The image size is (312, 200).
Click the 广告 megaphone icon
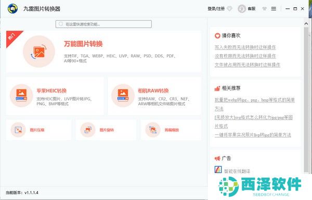click(217, 158)
